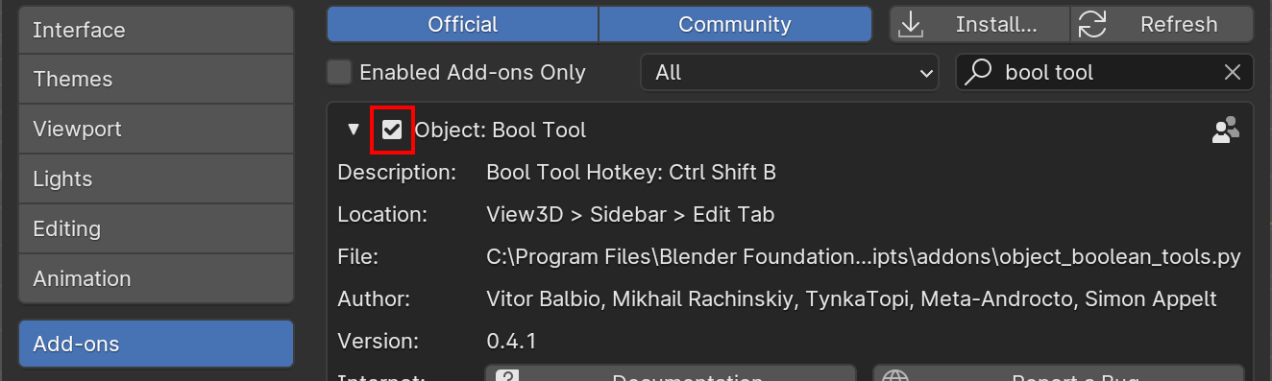Click the location text View3D > Sidebar > Edit Tab

point(630,215)
